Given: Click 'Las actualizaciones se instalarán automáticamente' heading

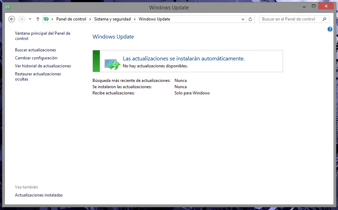Looking at the screenshot, I should pyautogui.click(x=184, y=59).
